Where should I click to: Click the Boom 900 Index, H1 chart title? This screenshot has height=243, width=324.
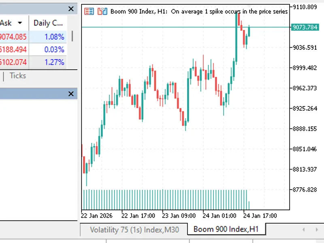[139, 11]
